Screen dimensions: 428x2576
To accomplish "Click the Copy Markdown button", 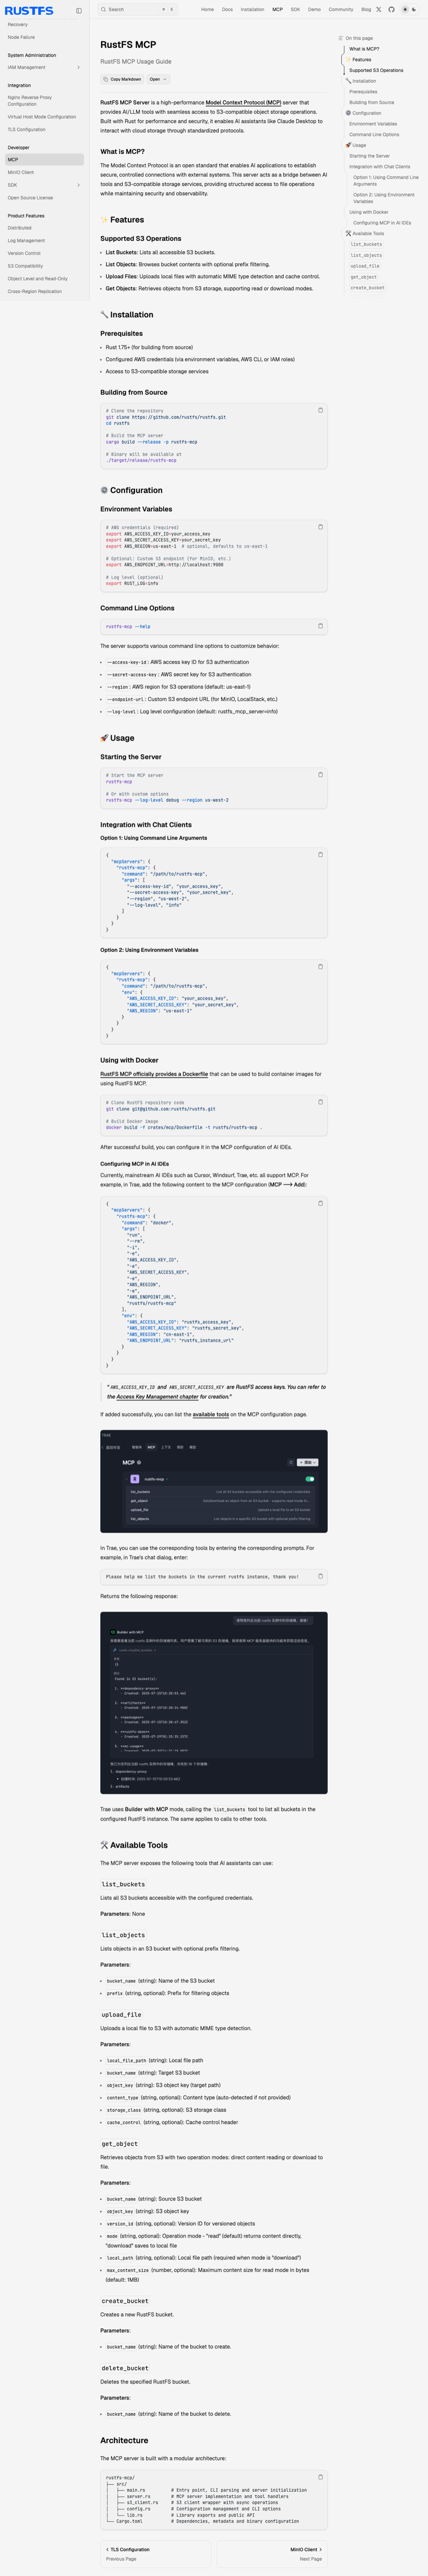I will (122, 79).
